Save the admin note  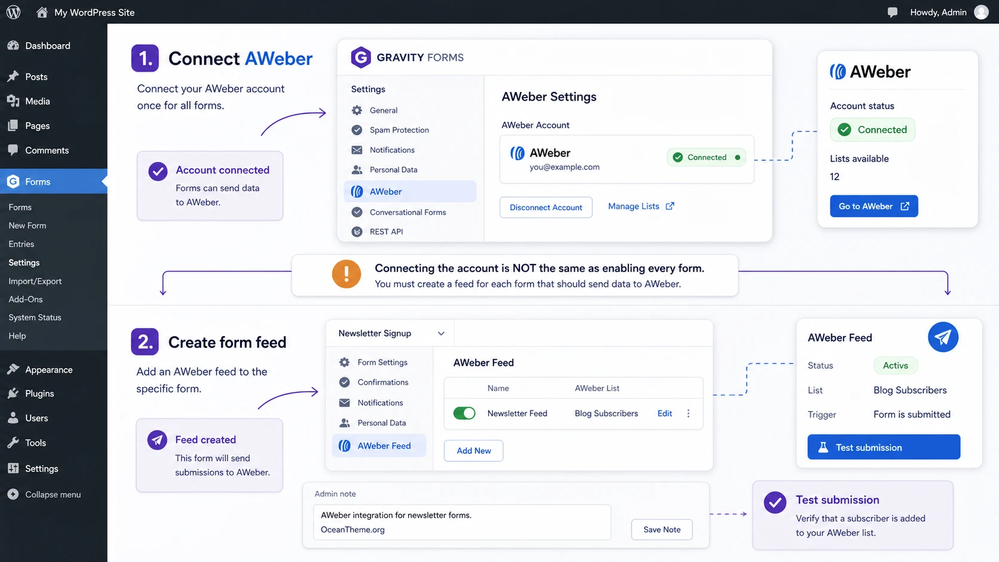662,529
